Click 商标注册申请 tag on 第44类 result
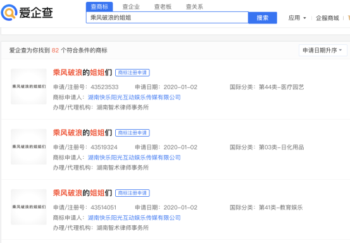The width and height of the screenshot is (350, 243). (132, 73)
